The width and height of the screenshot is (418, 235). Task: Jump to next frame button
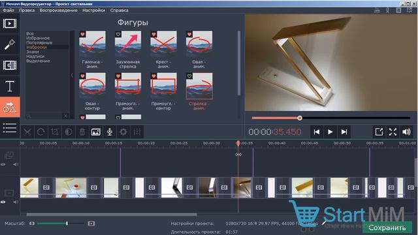344,132
